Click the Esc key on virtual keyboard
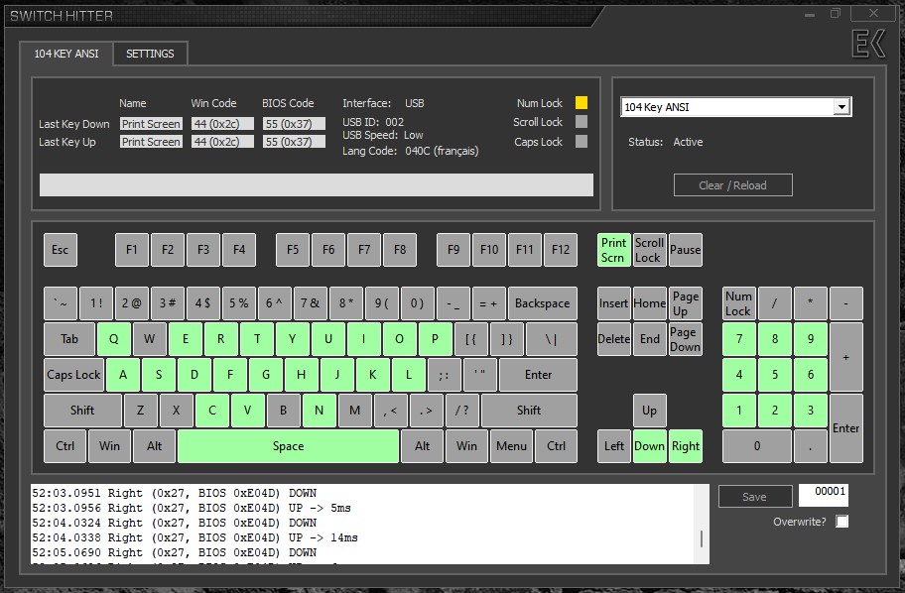905x593 pixels. click(60, 250)
